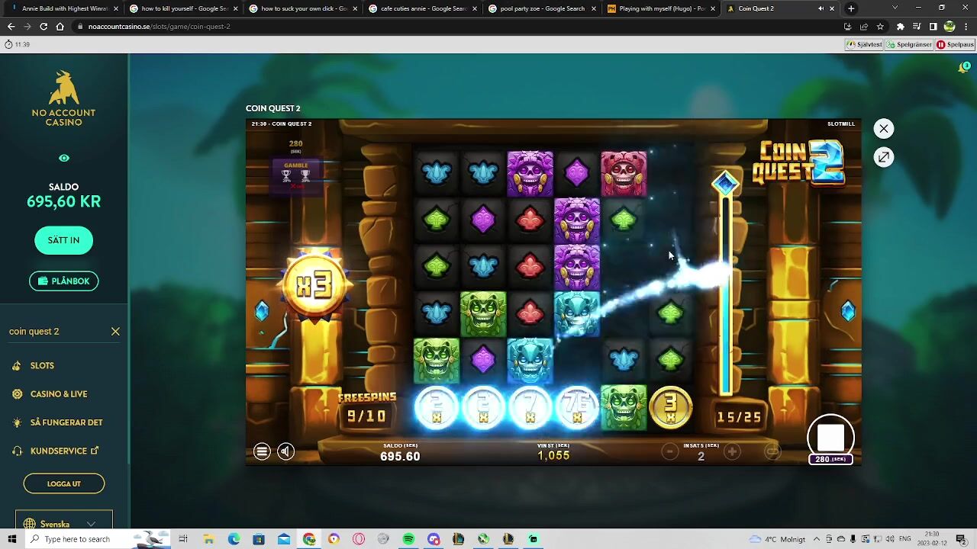977x549 pixels.
Task: Increase the bet with the plus button
Action: tap(732, 452)
